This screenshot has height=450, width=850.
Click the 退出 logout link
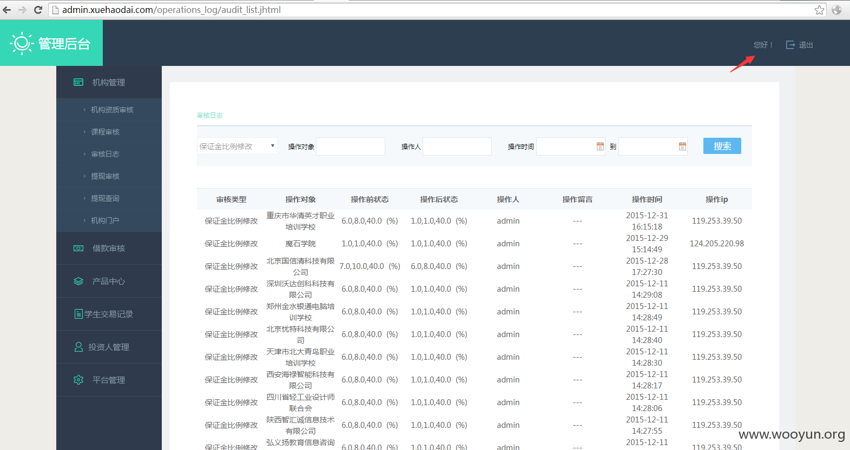[806, 45]
